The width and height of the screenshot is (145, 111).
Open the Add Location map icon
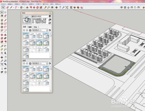coord(71,8)
